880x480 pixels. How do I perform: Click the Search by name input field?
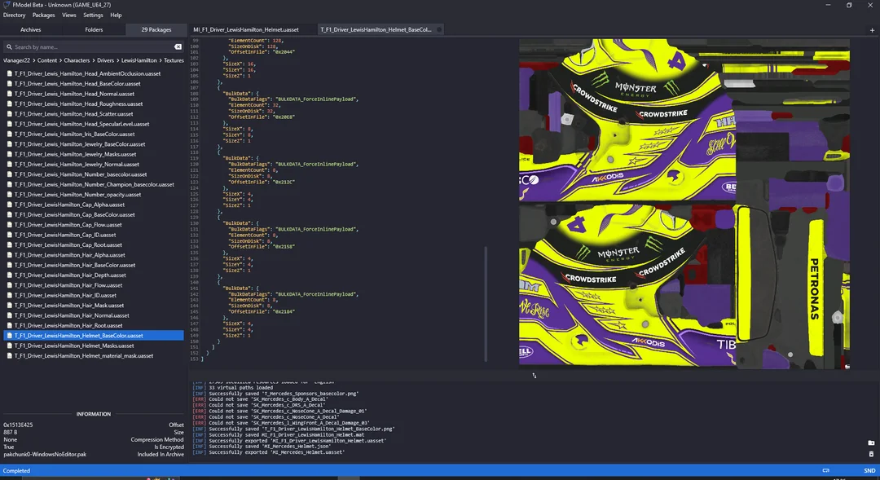click(90, 47)
